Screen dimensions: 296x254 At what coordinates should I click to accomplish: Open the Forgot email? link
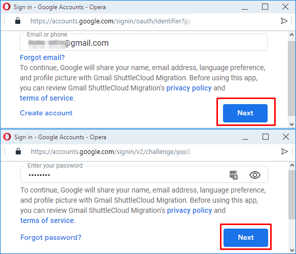[x=42, y=57]
